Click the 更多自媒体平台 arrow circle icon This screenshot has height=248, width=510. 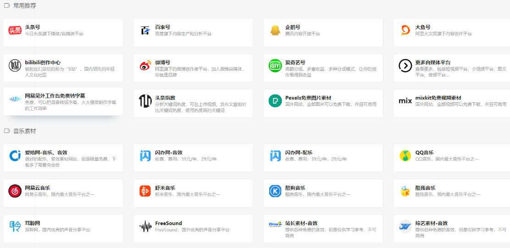tap(405, 66)
